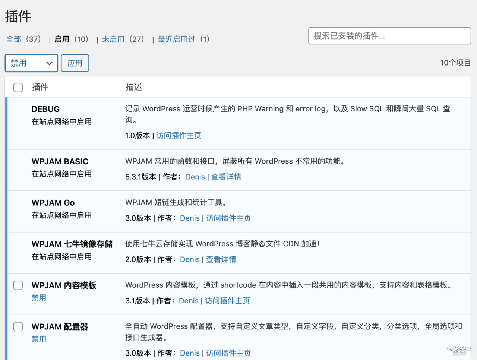The image size is (477, 360).
Task: Click the 插件 column header
Action: [x=40, y=87]
